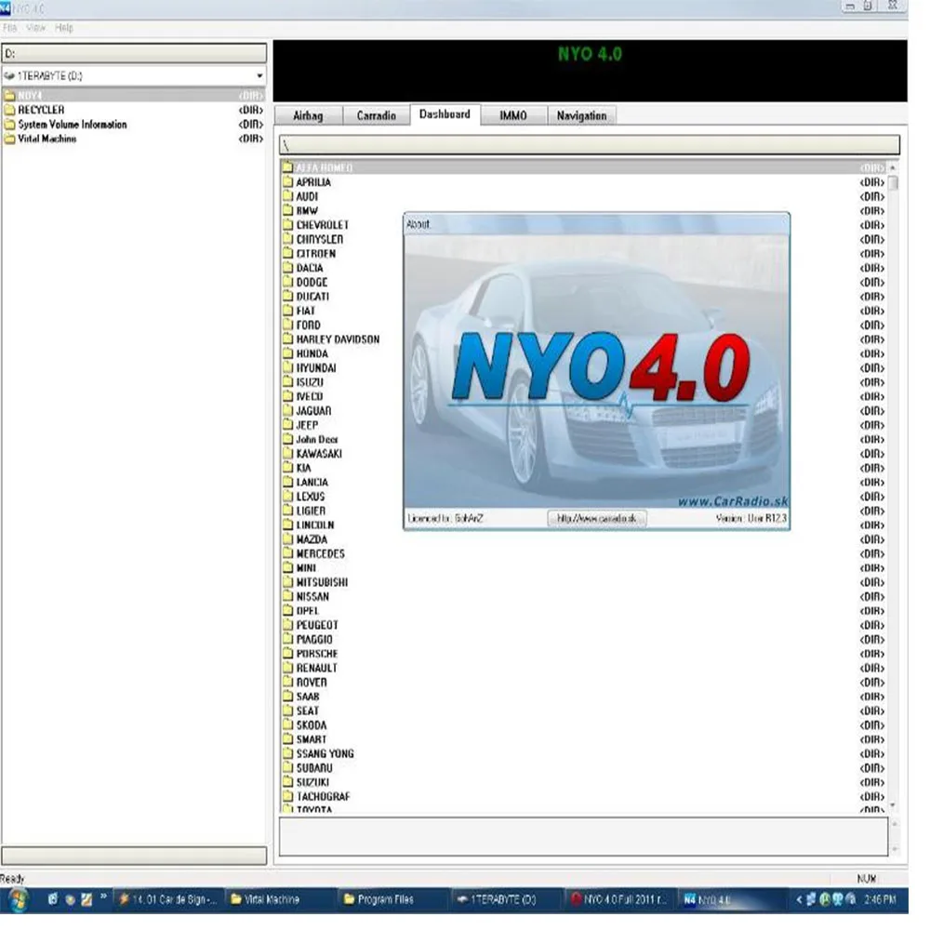The image size is (930, 930).
Task: Open the Windows Start button
Action: coord(19,899)
